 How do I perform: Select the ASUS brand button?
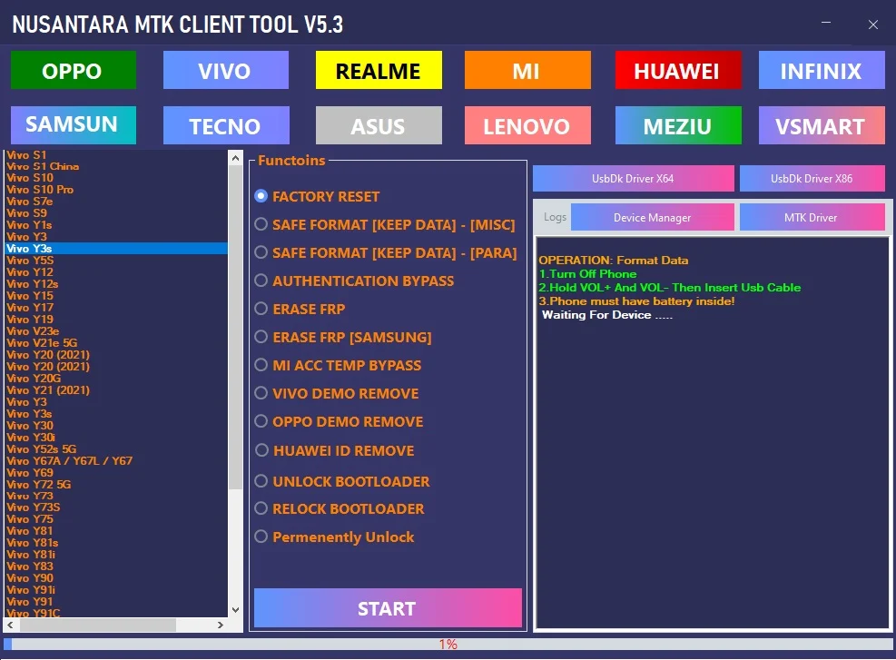click(x=379, y=125)
